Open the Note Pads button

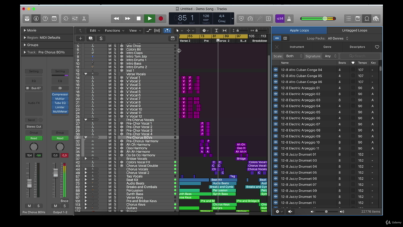point(358,18)
